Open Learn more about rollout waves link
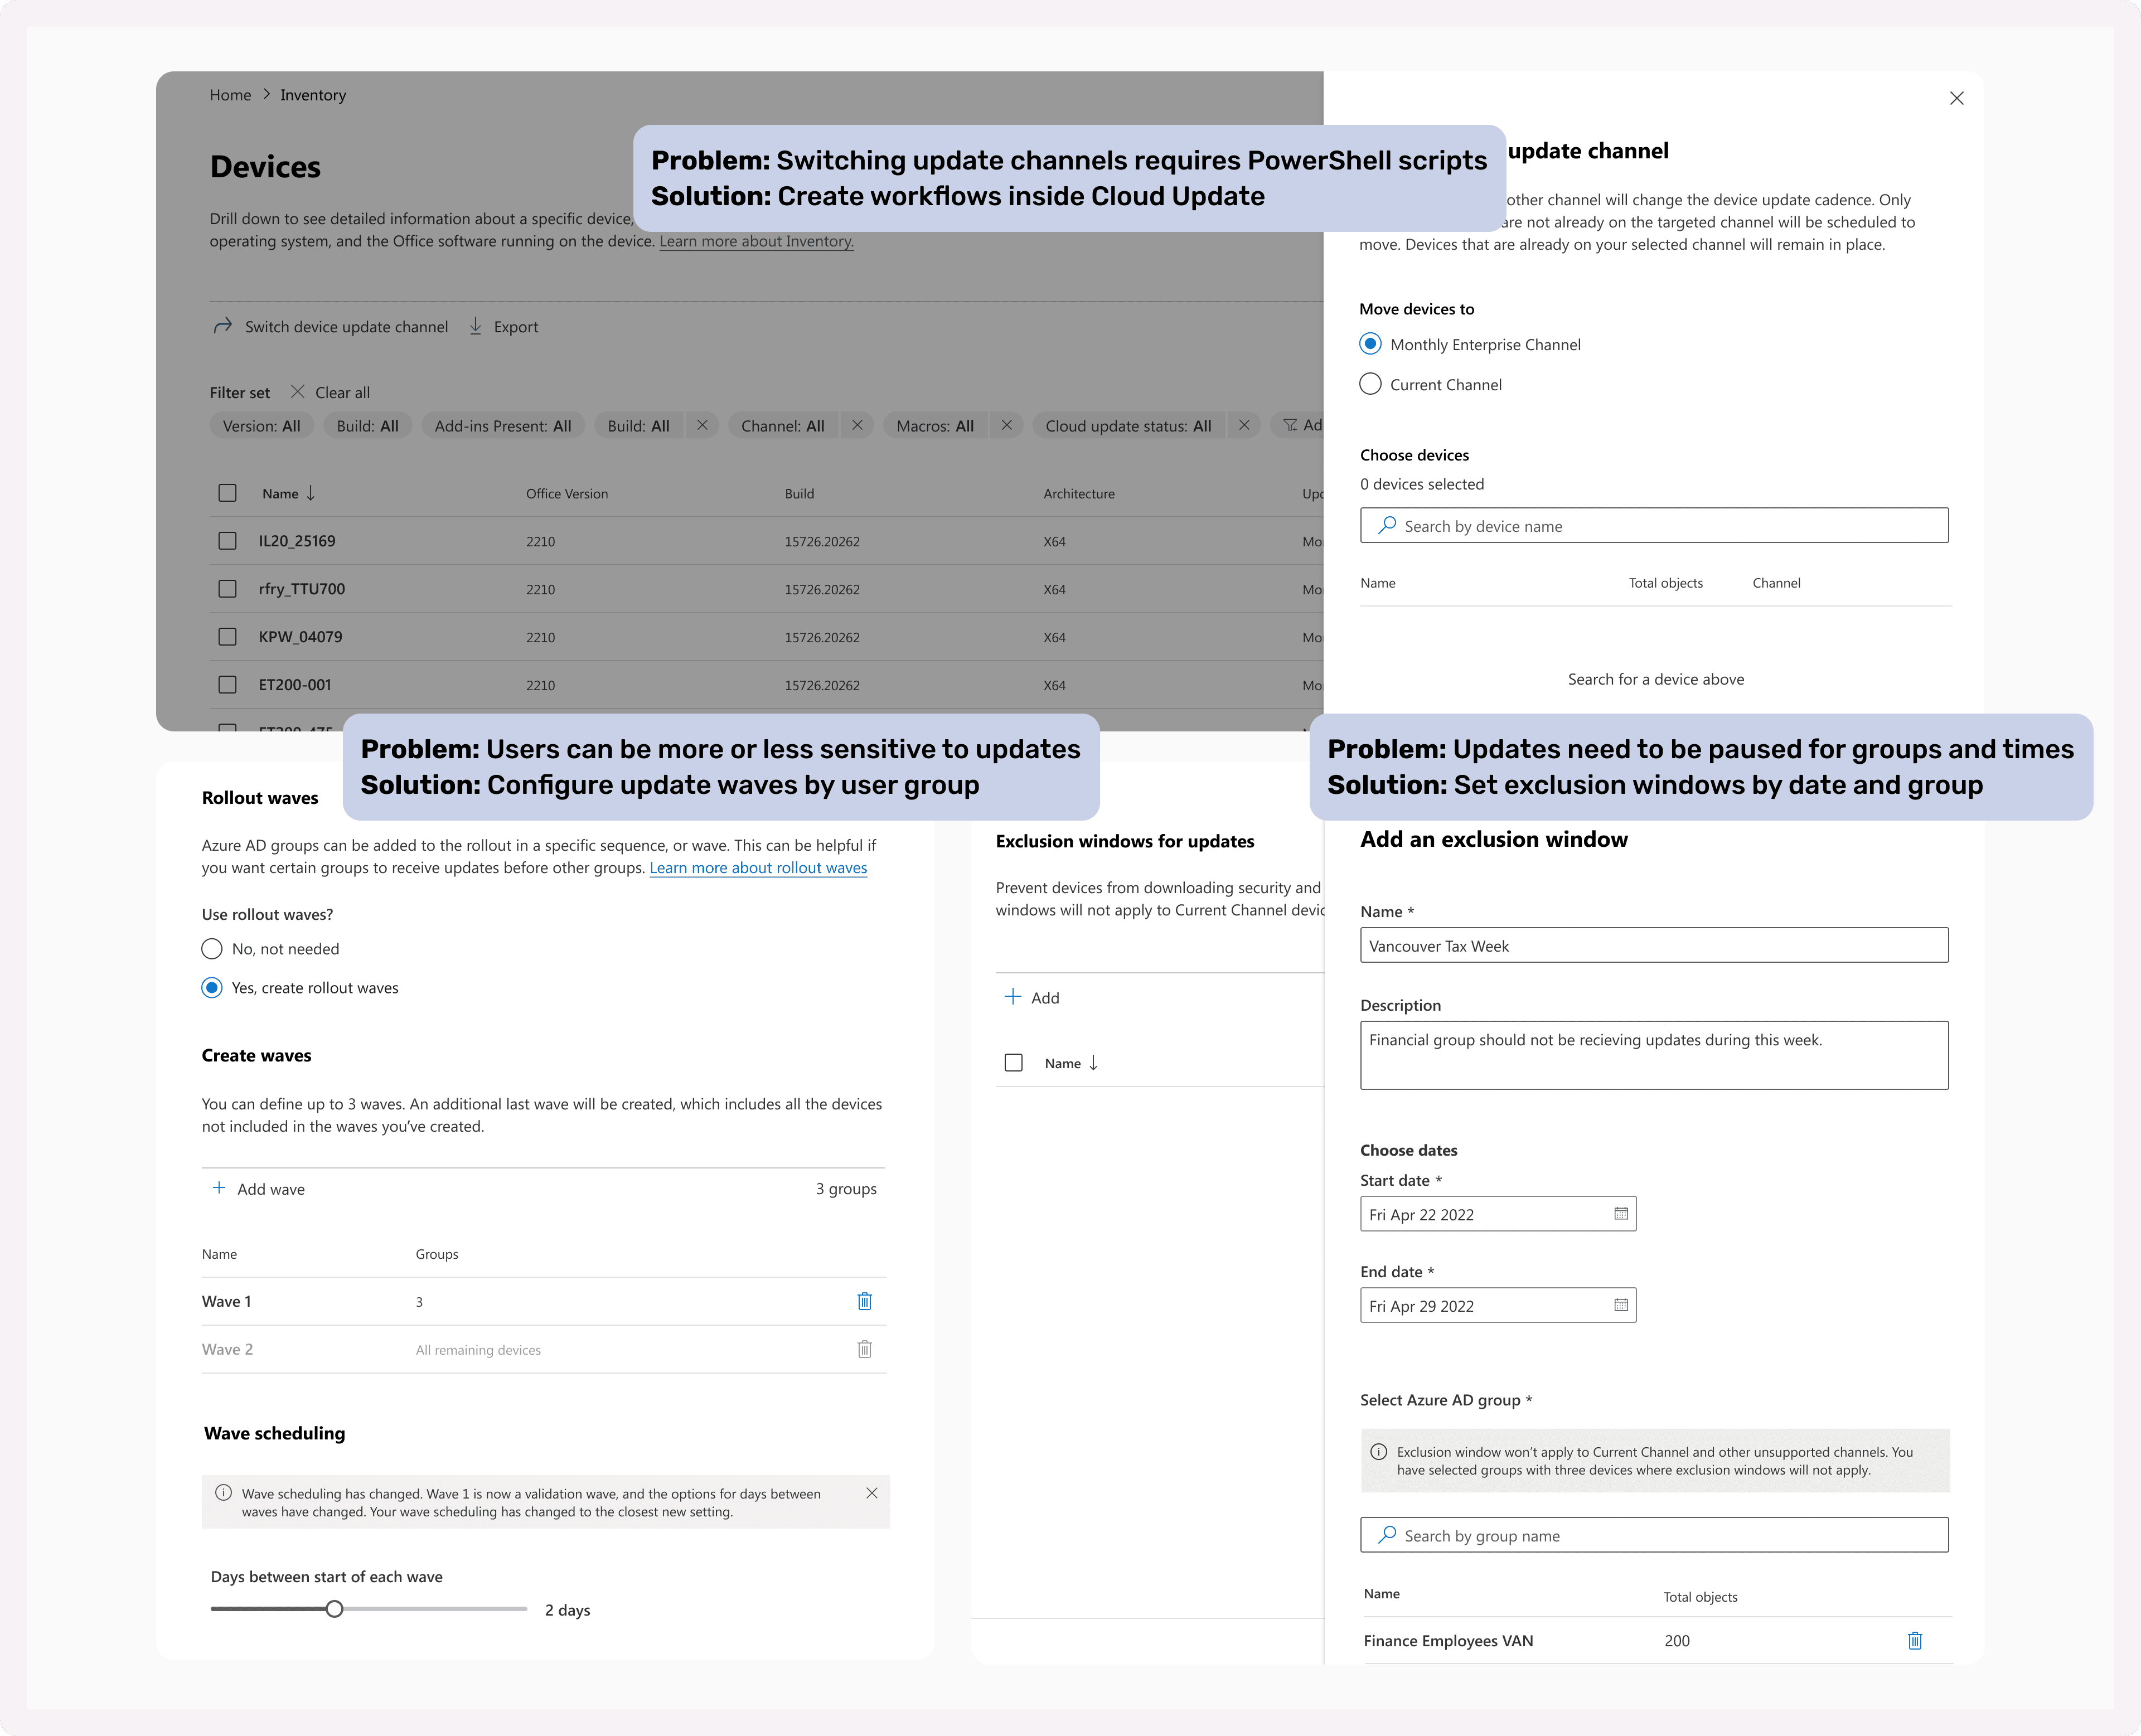 [758, 868]
